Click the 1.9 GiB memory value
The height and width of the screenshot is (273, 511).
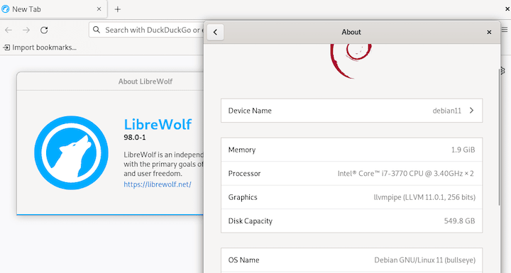tap(463, 150)
